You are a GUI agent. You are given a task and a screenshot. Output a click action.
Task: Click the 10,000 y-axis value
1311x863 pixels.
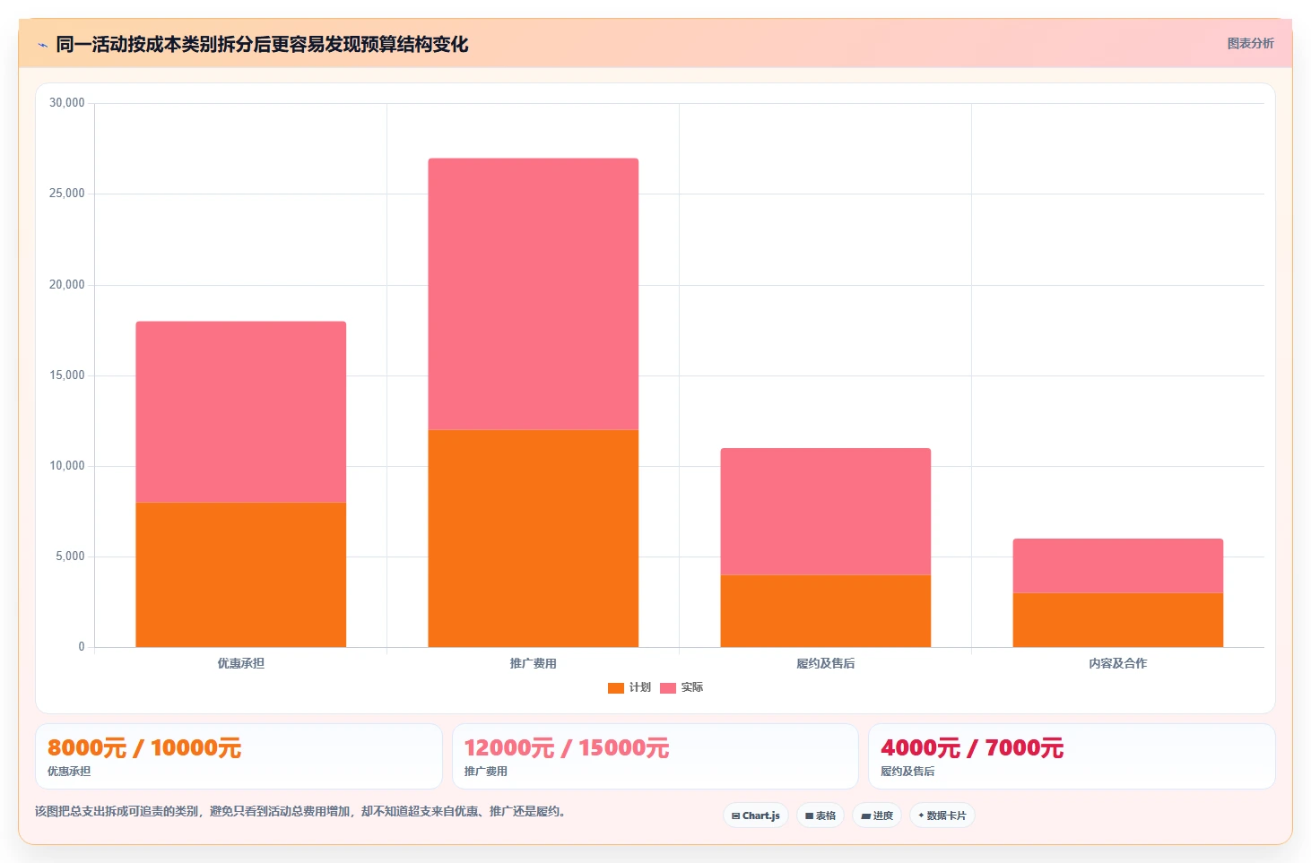[67, 466]
